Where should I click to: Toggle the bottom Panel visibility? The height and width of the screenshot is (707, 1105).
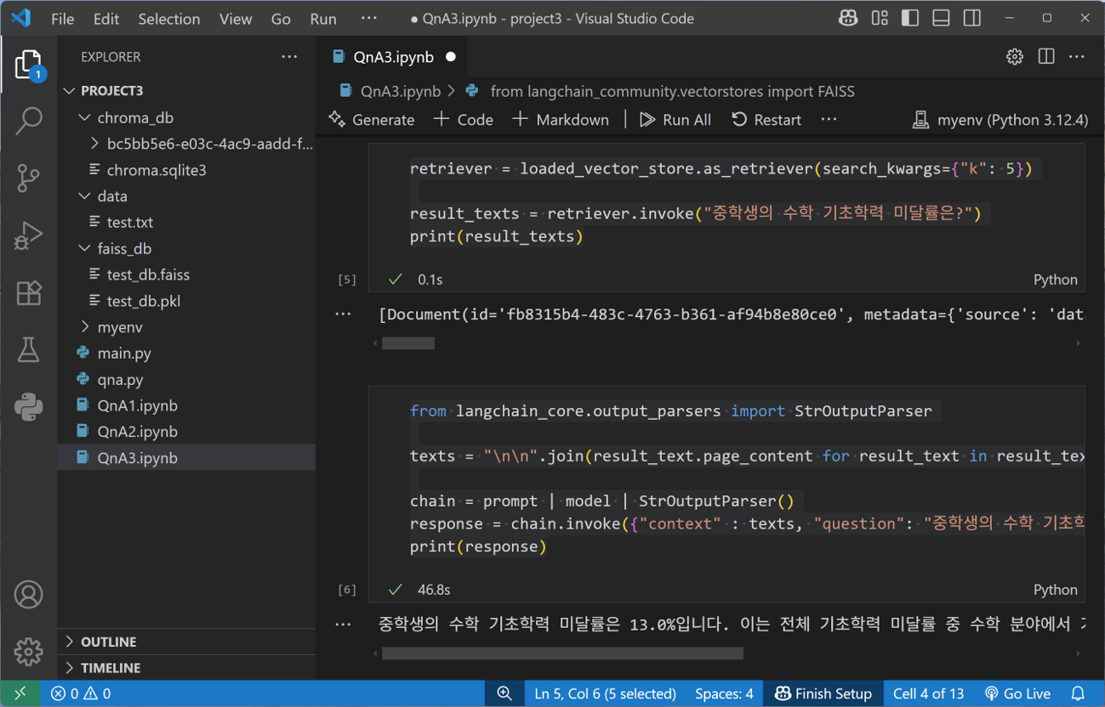(x=941, y=18)
